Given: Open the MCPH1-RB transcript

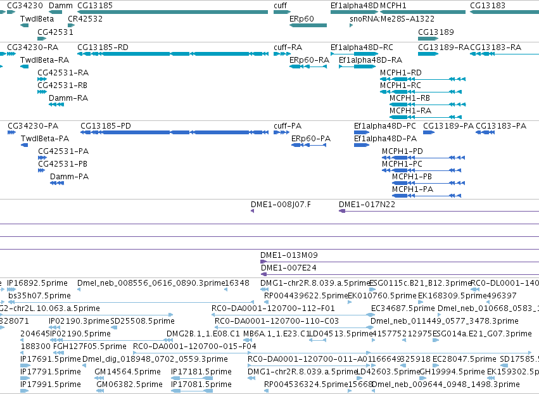Looking at the screenshot, I should click(x=428, y=105).
